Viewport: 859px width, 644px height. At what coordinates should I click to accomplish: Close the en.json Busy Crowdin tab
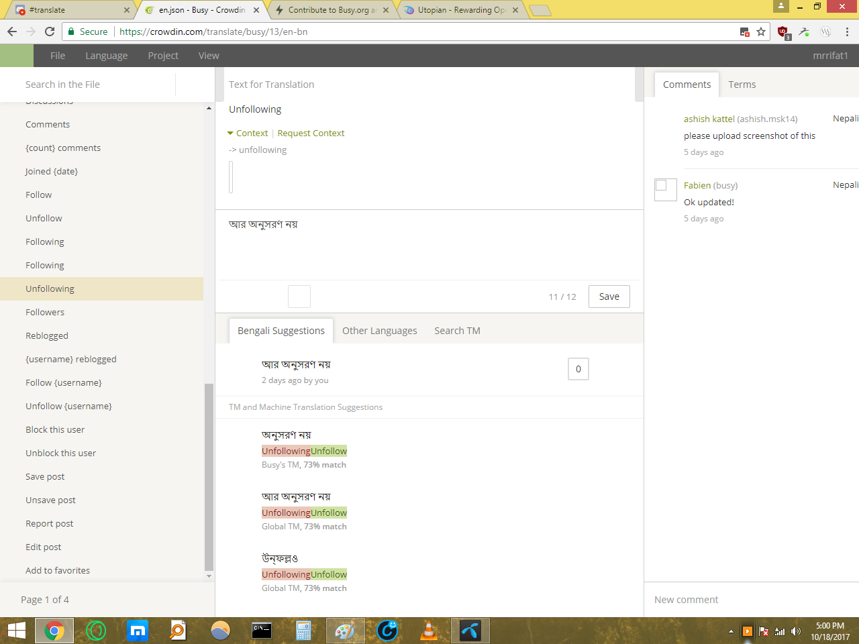[x=256, y=10]
